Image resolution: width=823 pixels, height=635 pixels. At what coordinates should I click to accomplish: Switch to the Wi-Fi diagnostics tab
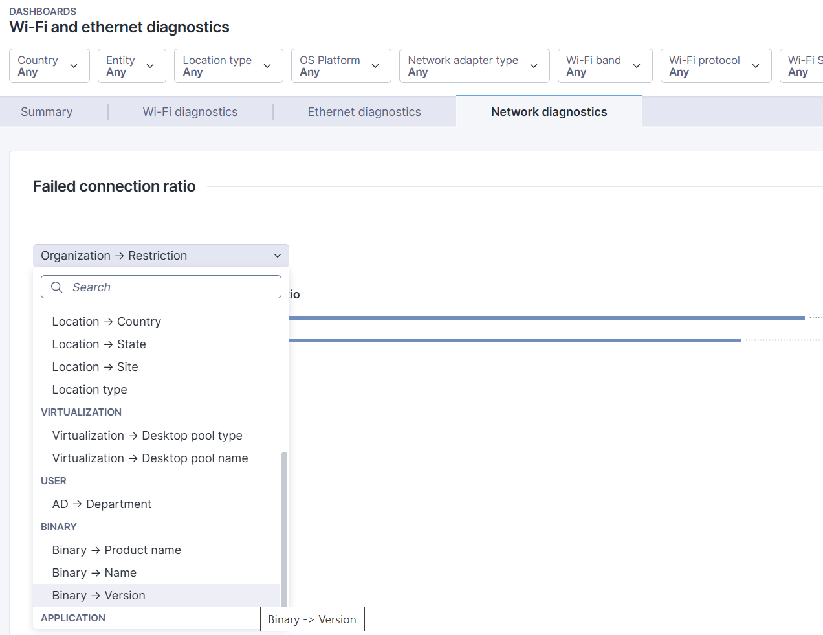190,112
